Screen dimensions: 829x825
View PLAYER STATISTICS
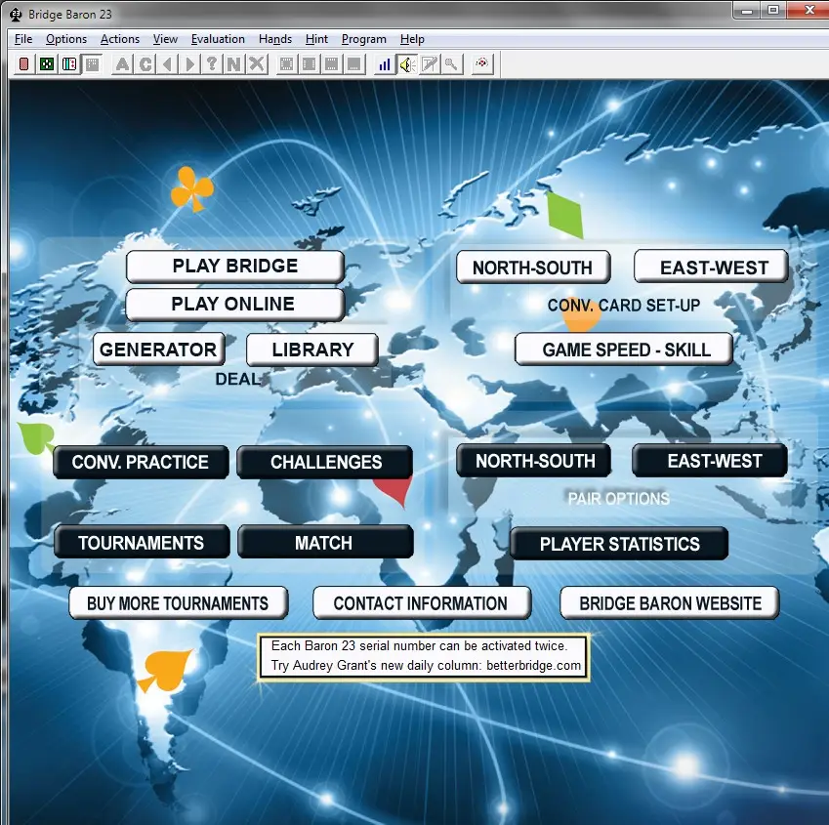point(619,544)
